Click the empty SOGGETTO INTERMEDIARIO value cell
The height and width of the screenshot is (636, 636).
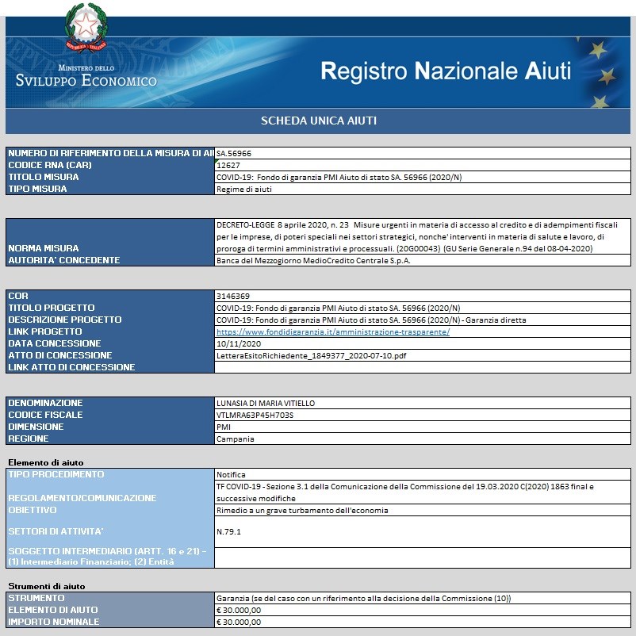[422, 557]
